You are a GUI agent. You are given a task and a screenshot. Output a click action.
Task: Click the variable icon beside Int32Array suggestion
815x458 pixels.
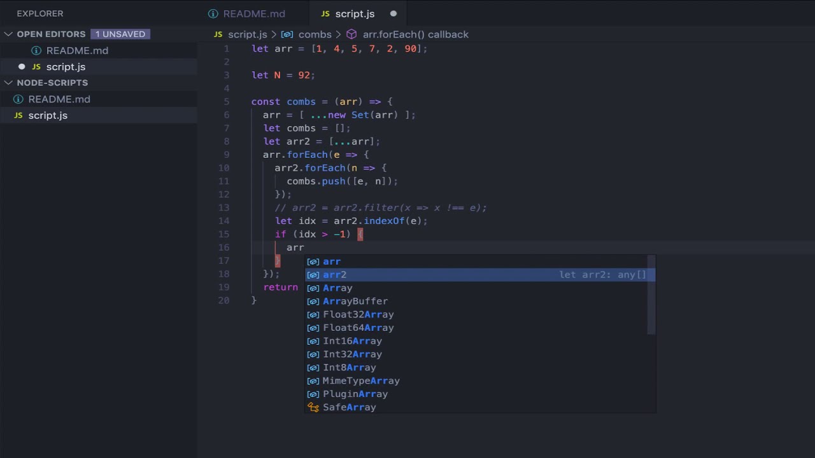(313, 354)
